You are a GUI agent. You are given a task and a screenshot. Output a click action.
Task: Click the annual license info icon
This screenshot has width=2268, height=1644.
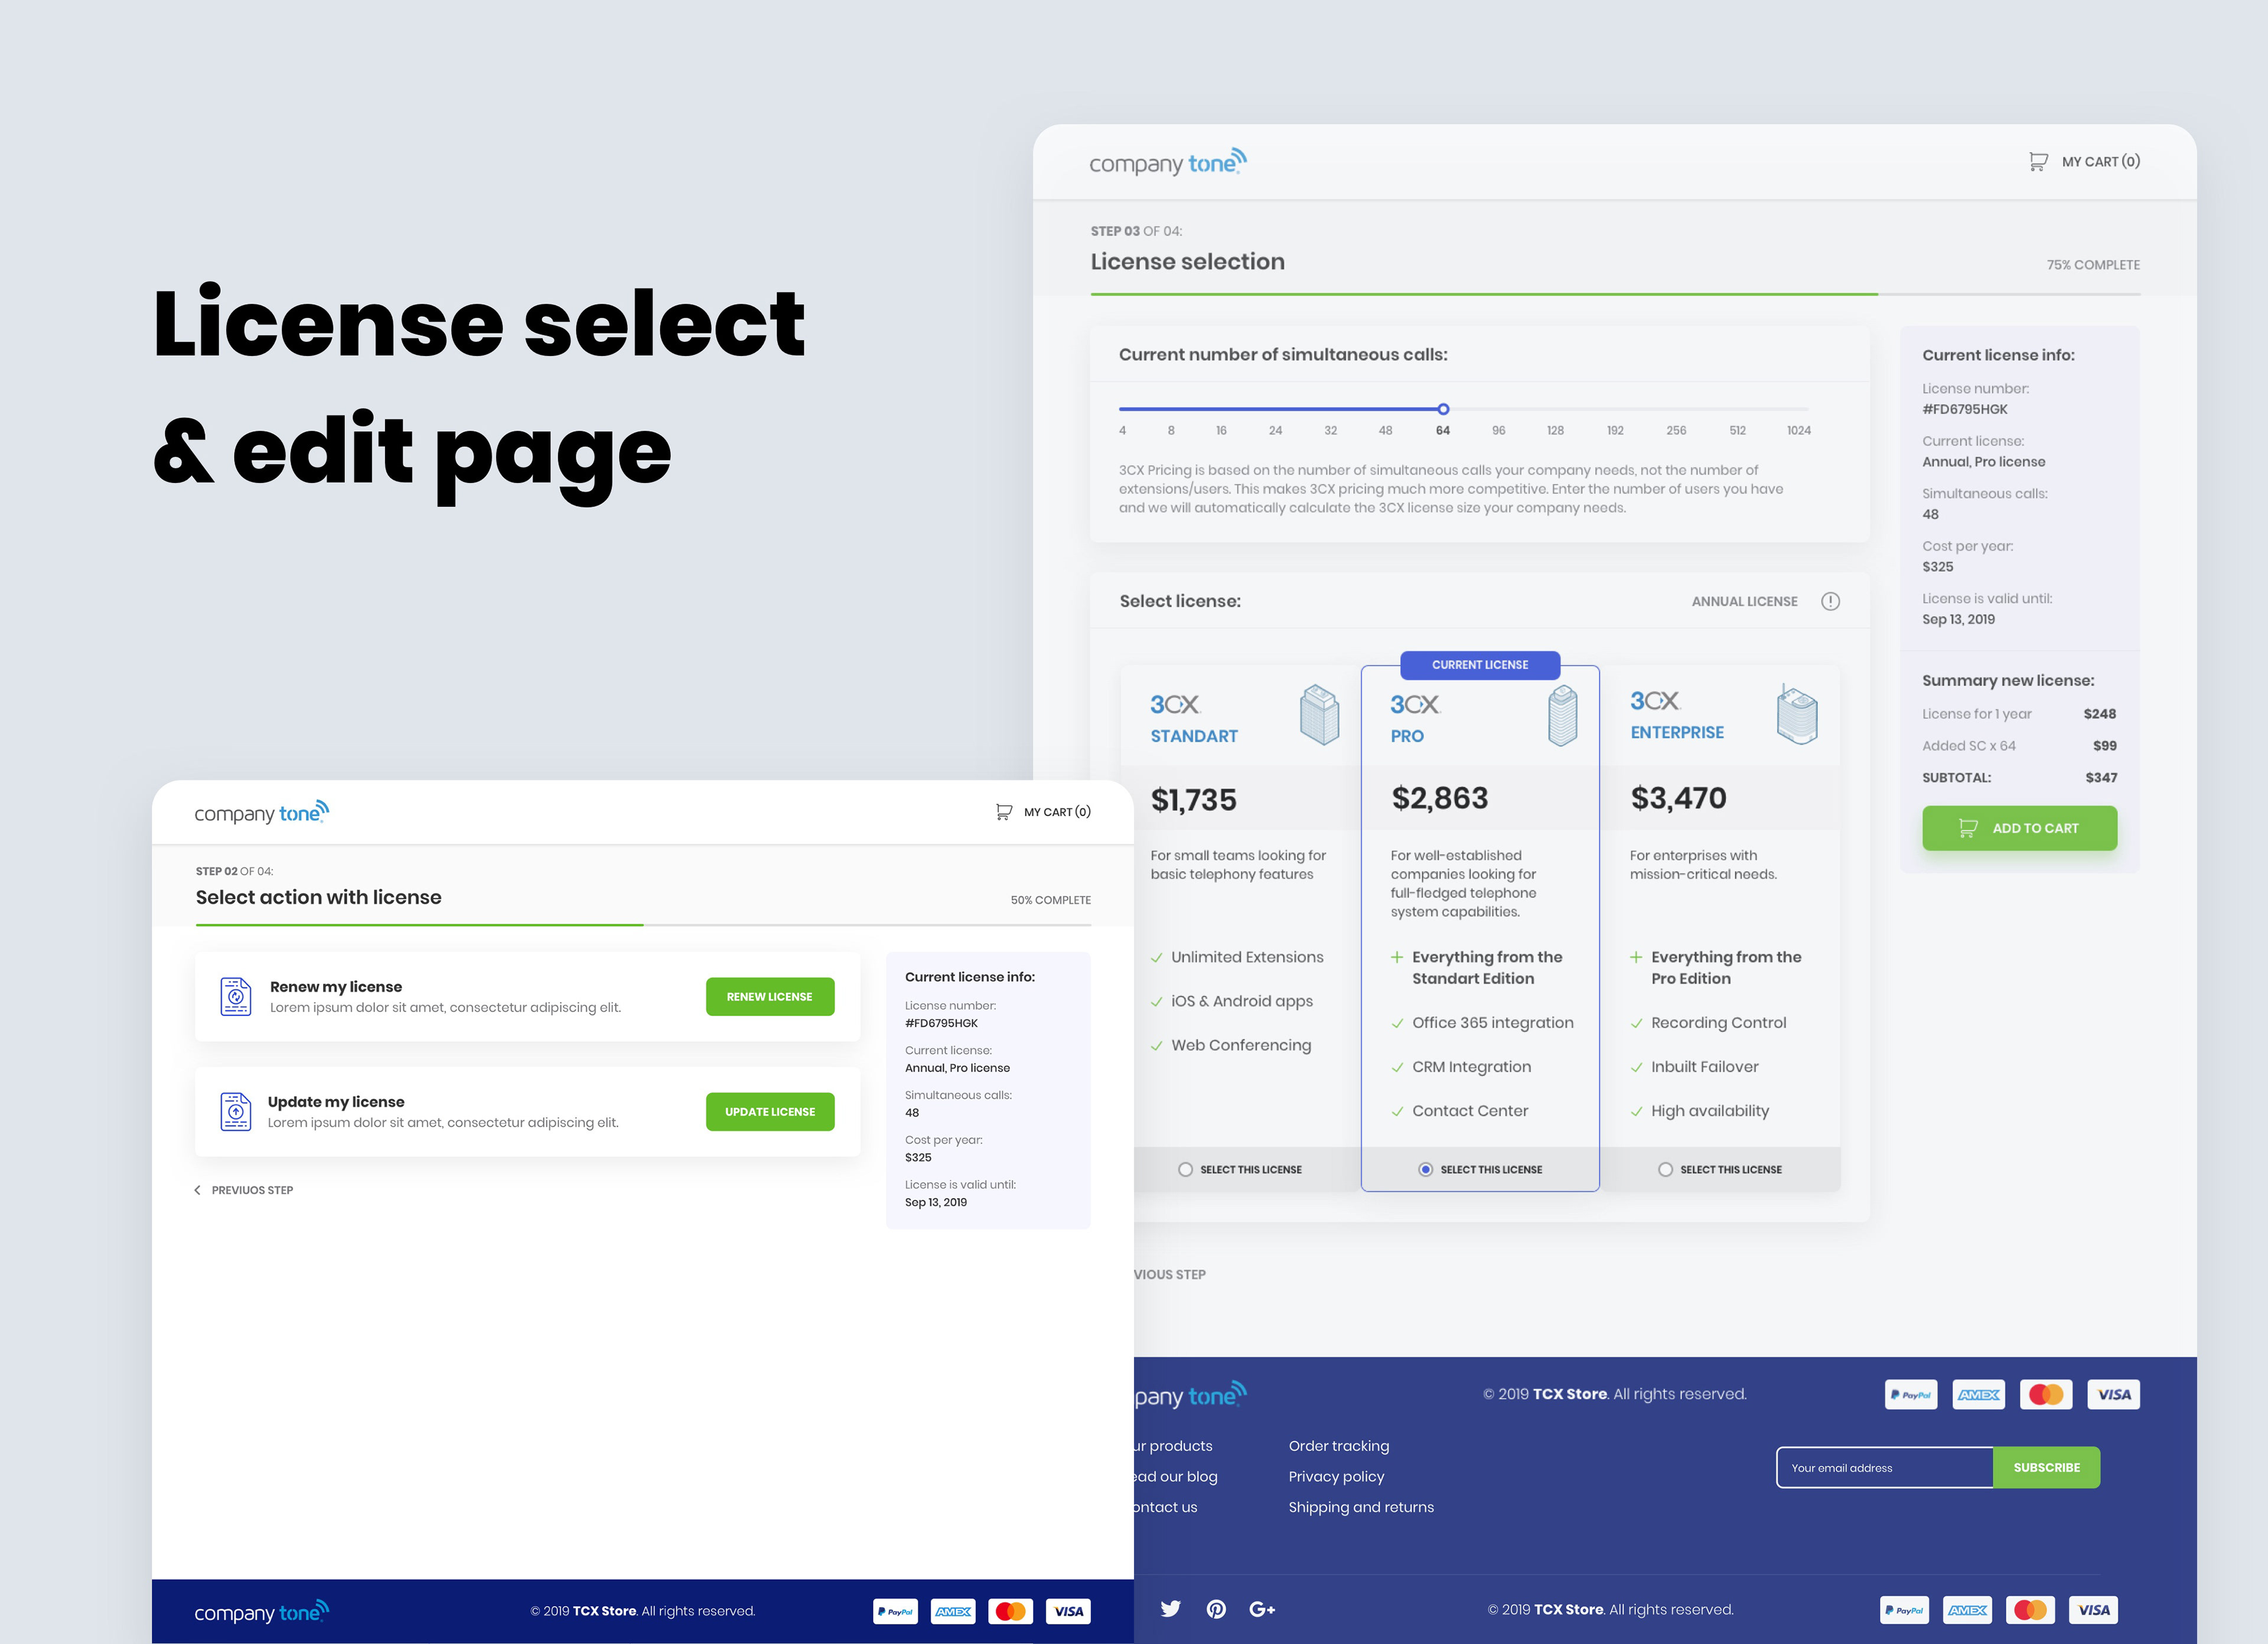(x=1830, y=601)
